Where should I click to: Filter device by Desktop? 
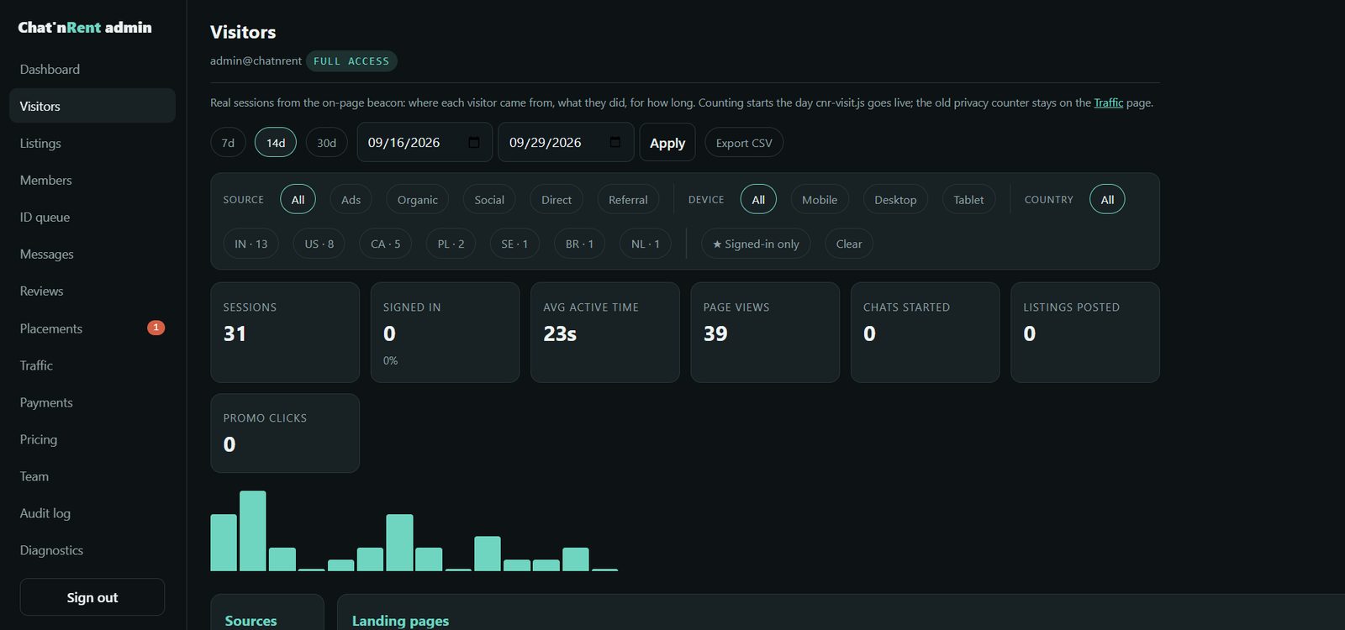click(895, 199)
